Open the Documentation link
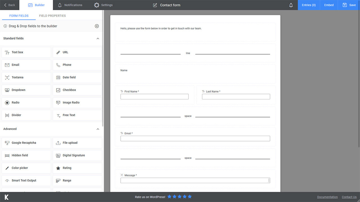The height and width of the screenshot is (202, 360). tap(327, 197)
